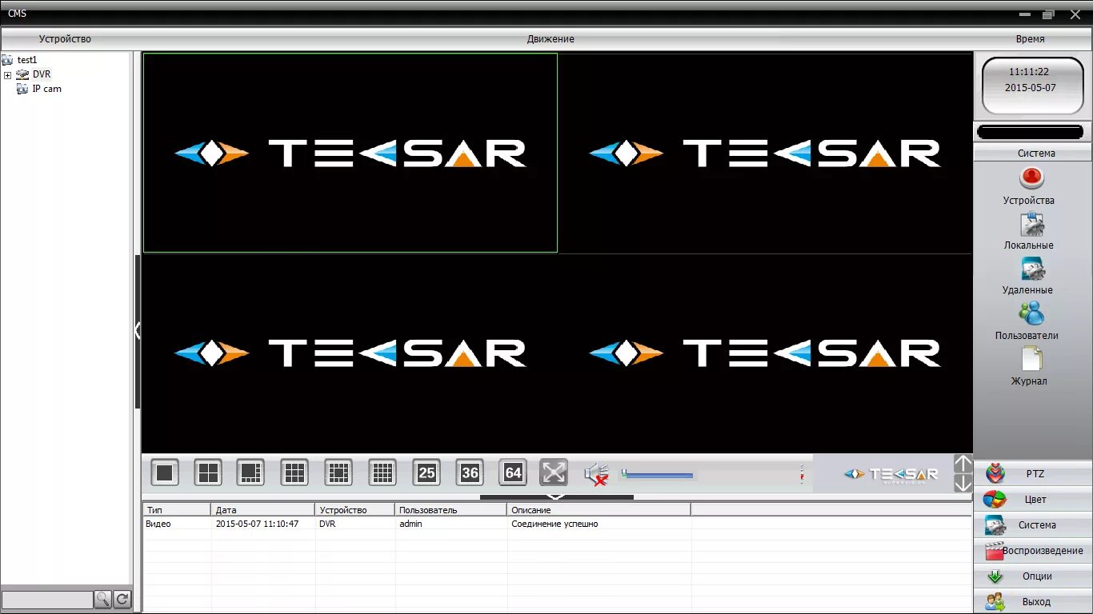Sort log by Описание column

click(x=599, y=510)
